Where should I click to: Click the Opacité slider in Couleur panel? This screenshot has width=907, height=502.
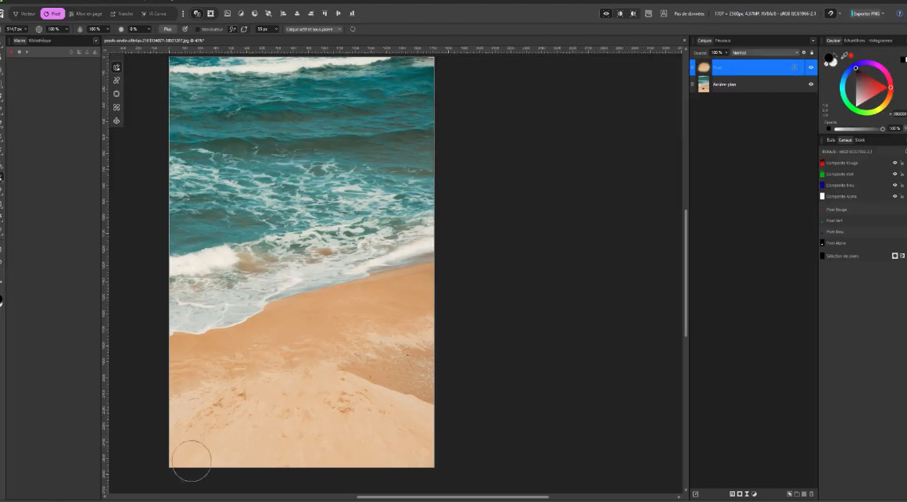[x=859, y=129]
